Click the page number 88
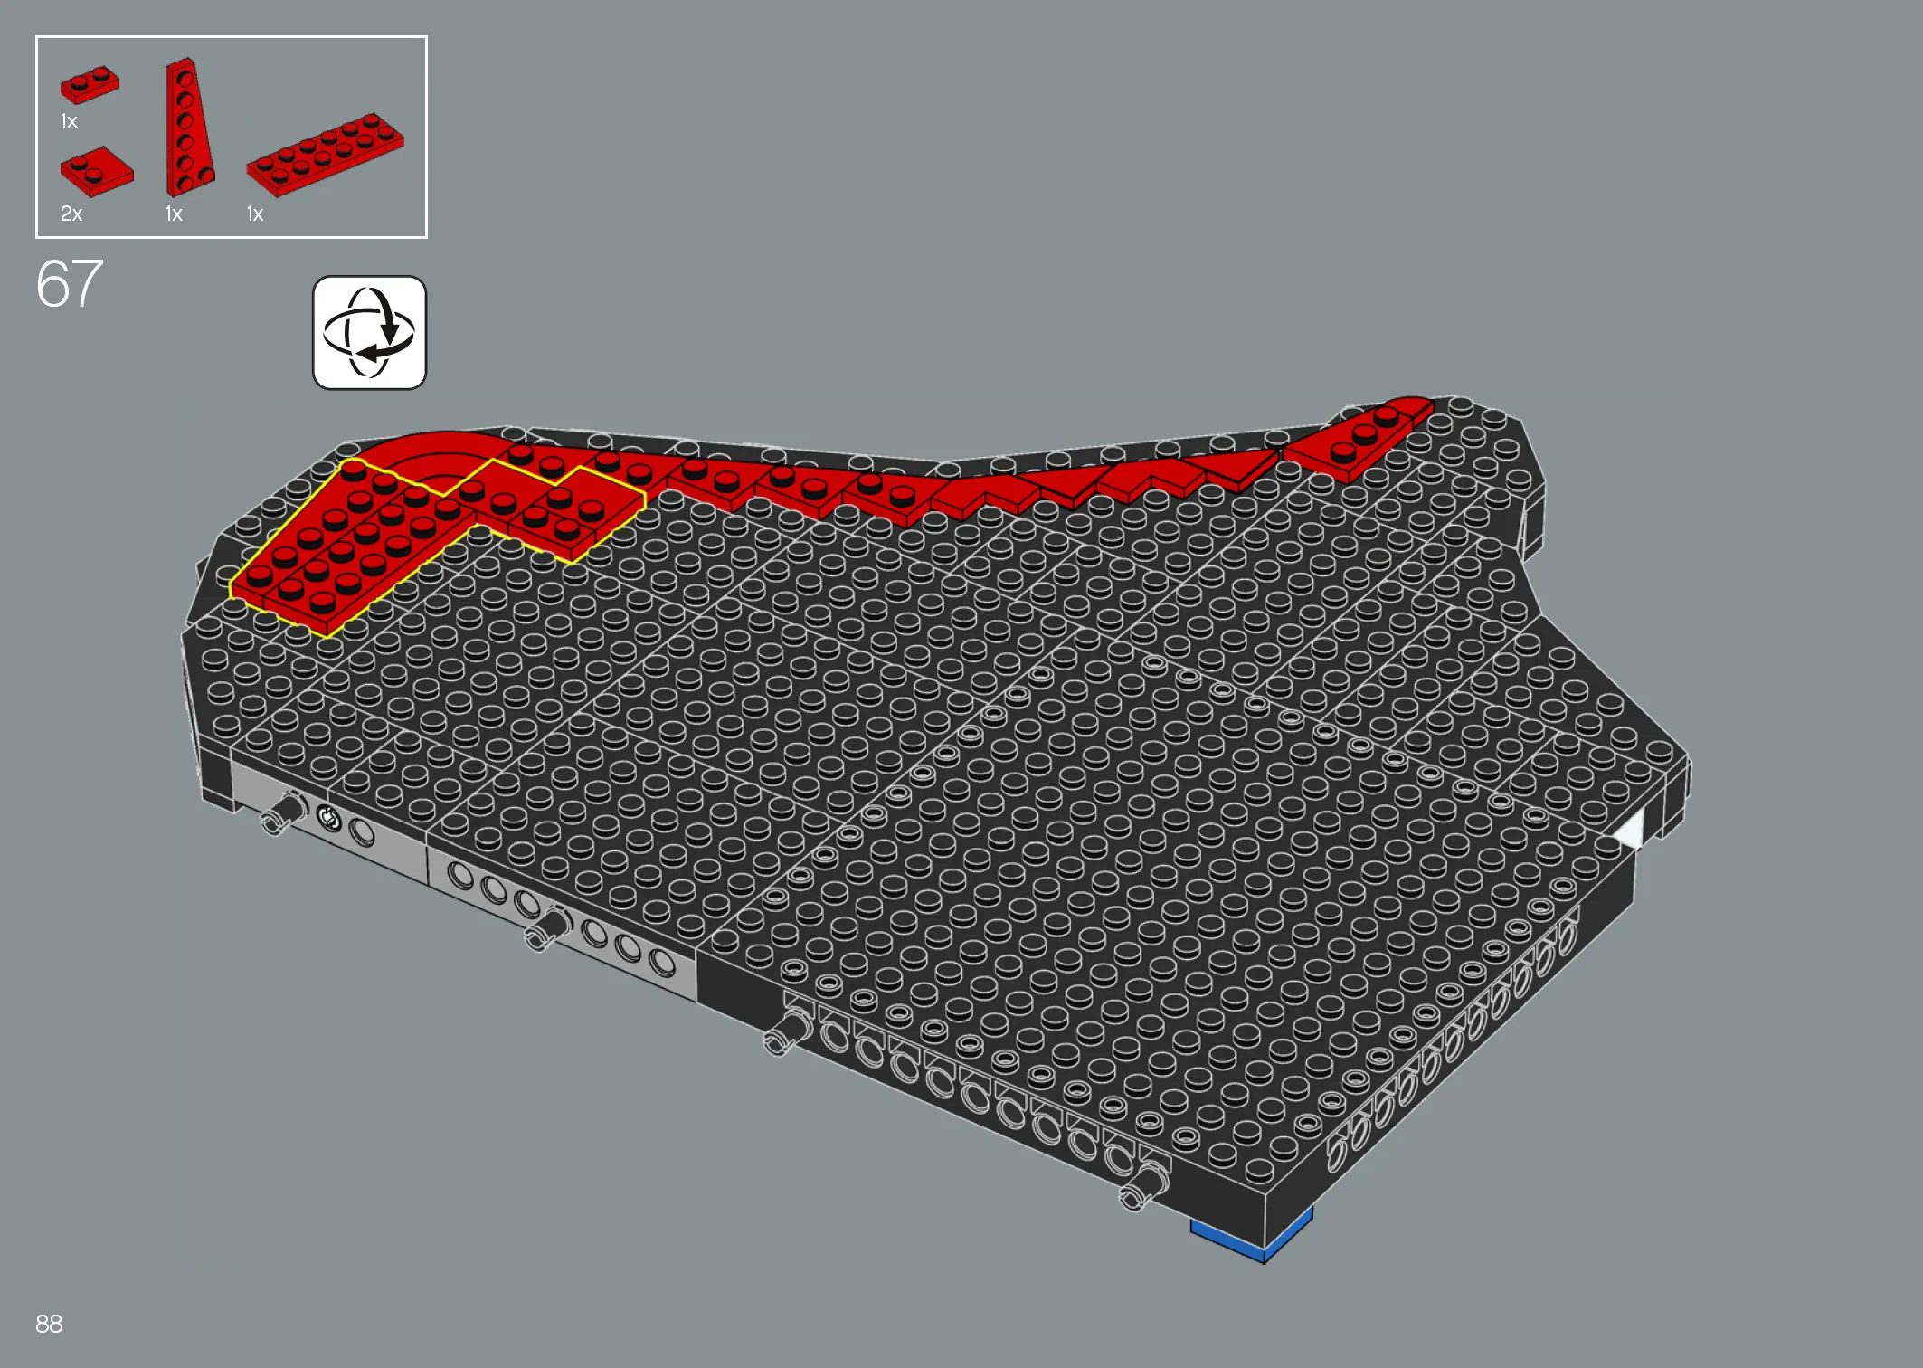Viewport: 1923px width, 1368px height. tap(49, 1324)
